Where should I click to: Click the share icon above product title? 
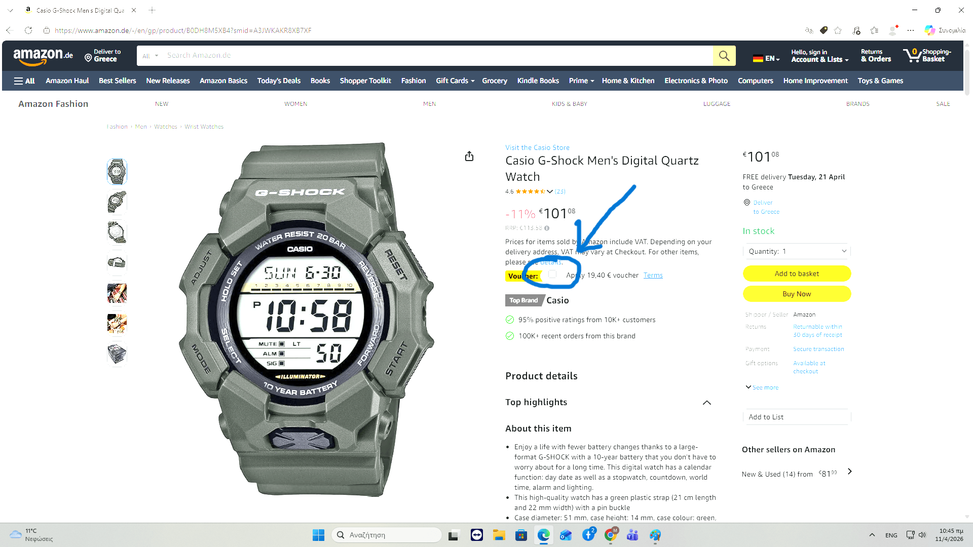coord(469,156)
